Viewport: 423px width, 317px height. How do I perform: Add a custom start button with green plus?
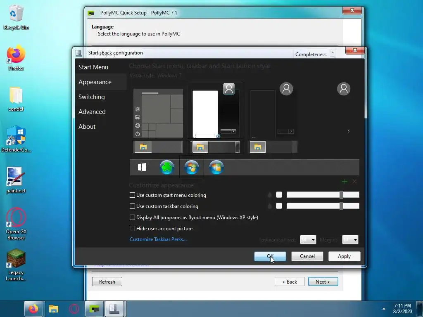coord(345,182)
